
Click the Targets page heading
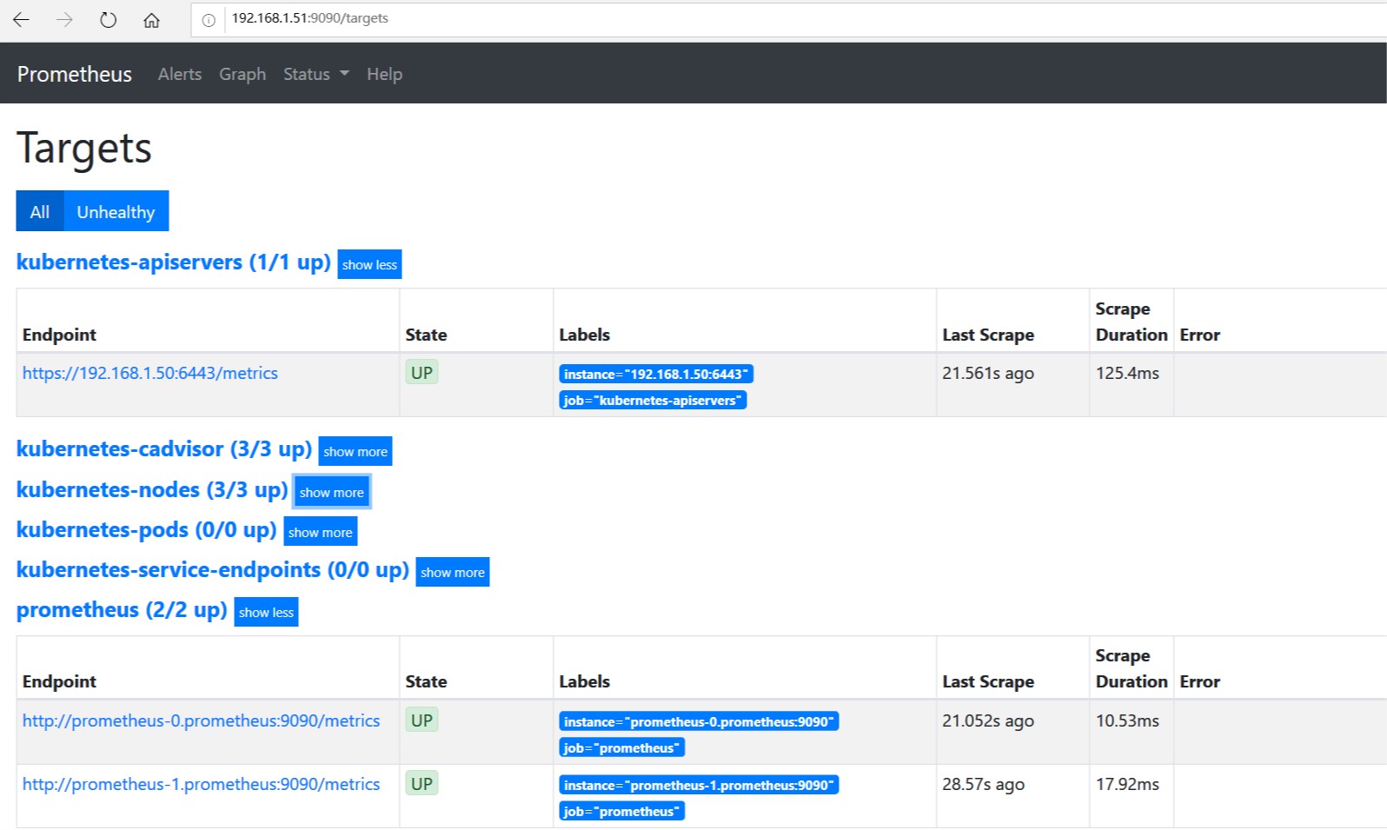84,148
